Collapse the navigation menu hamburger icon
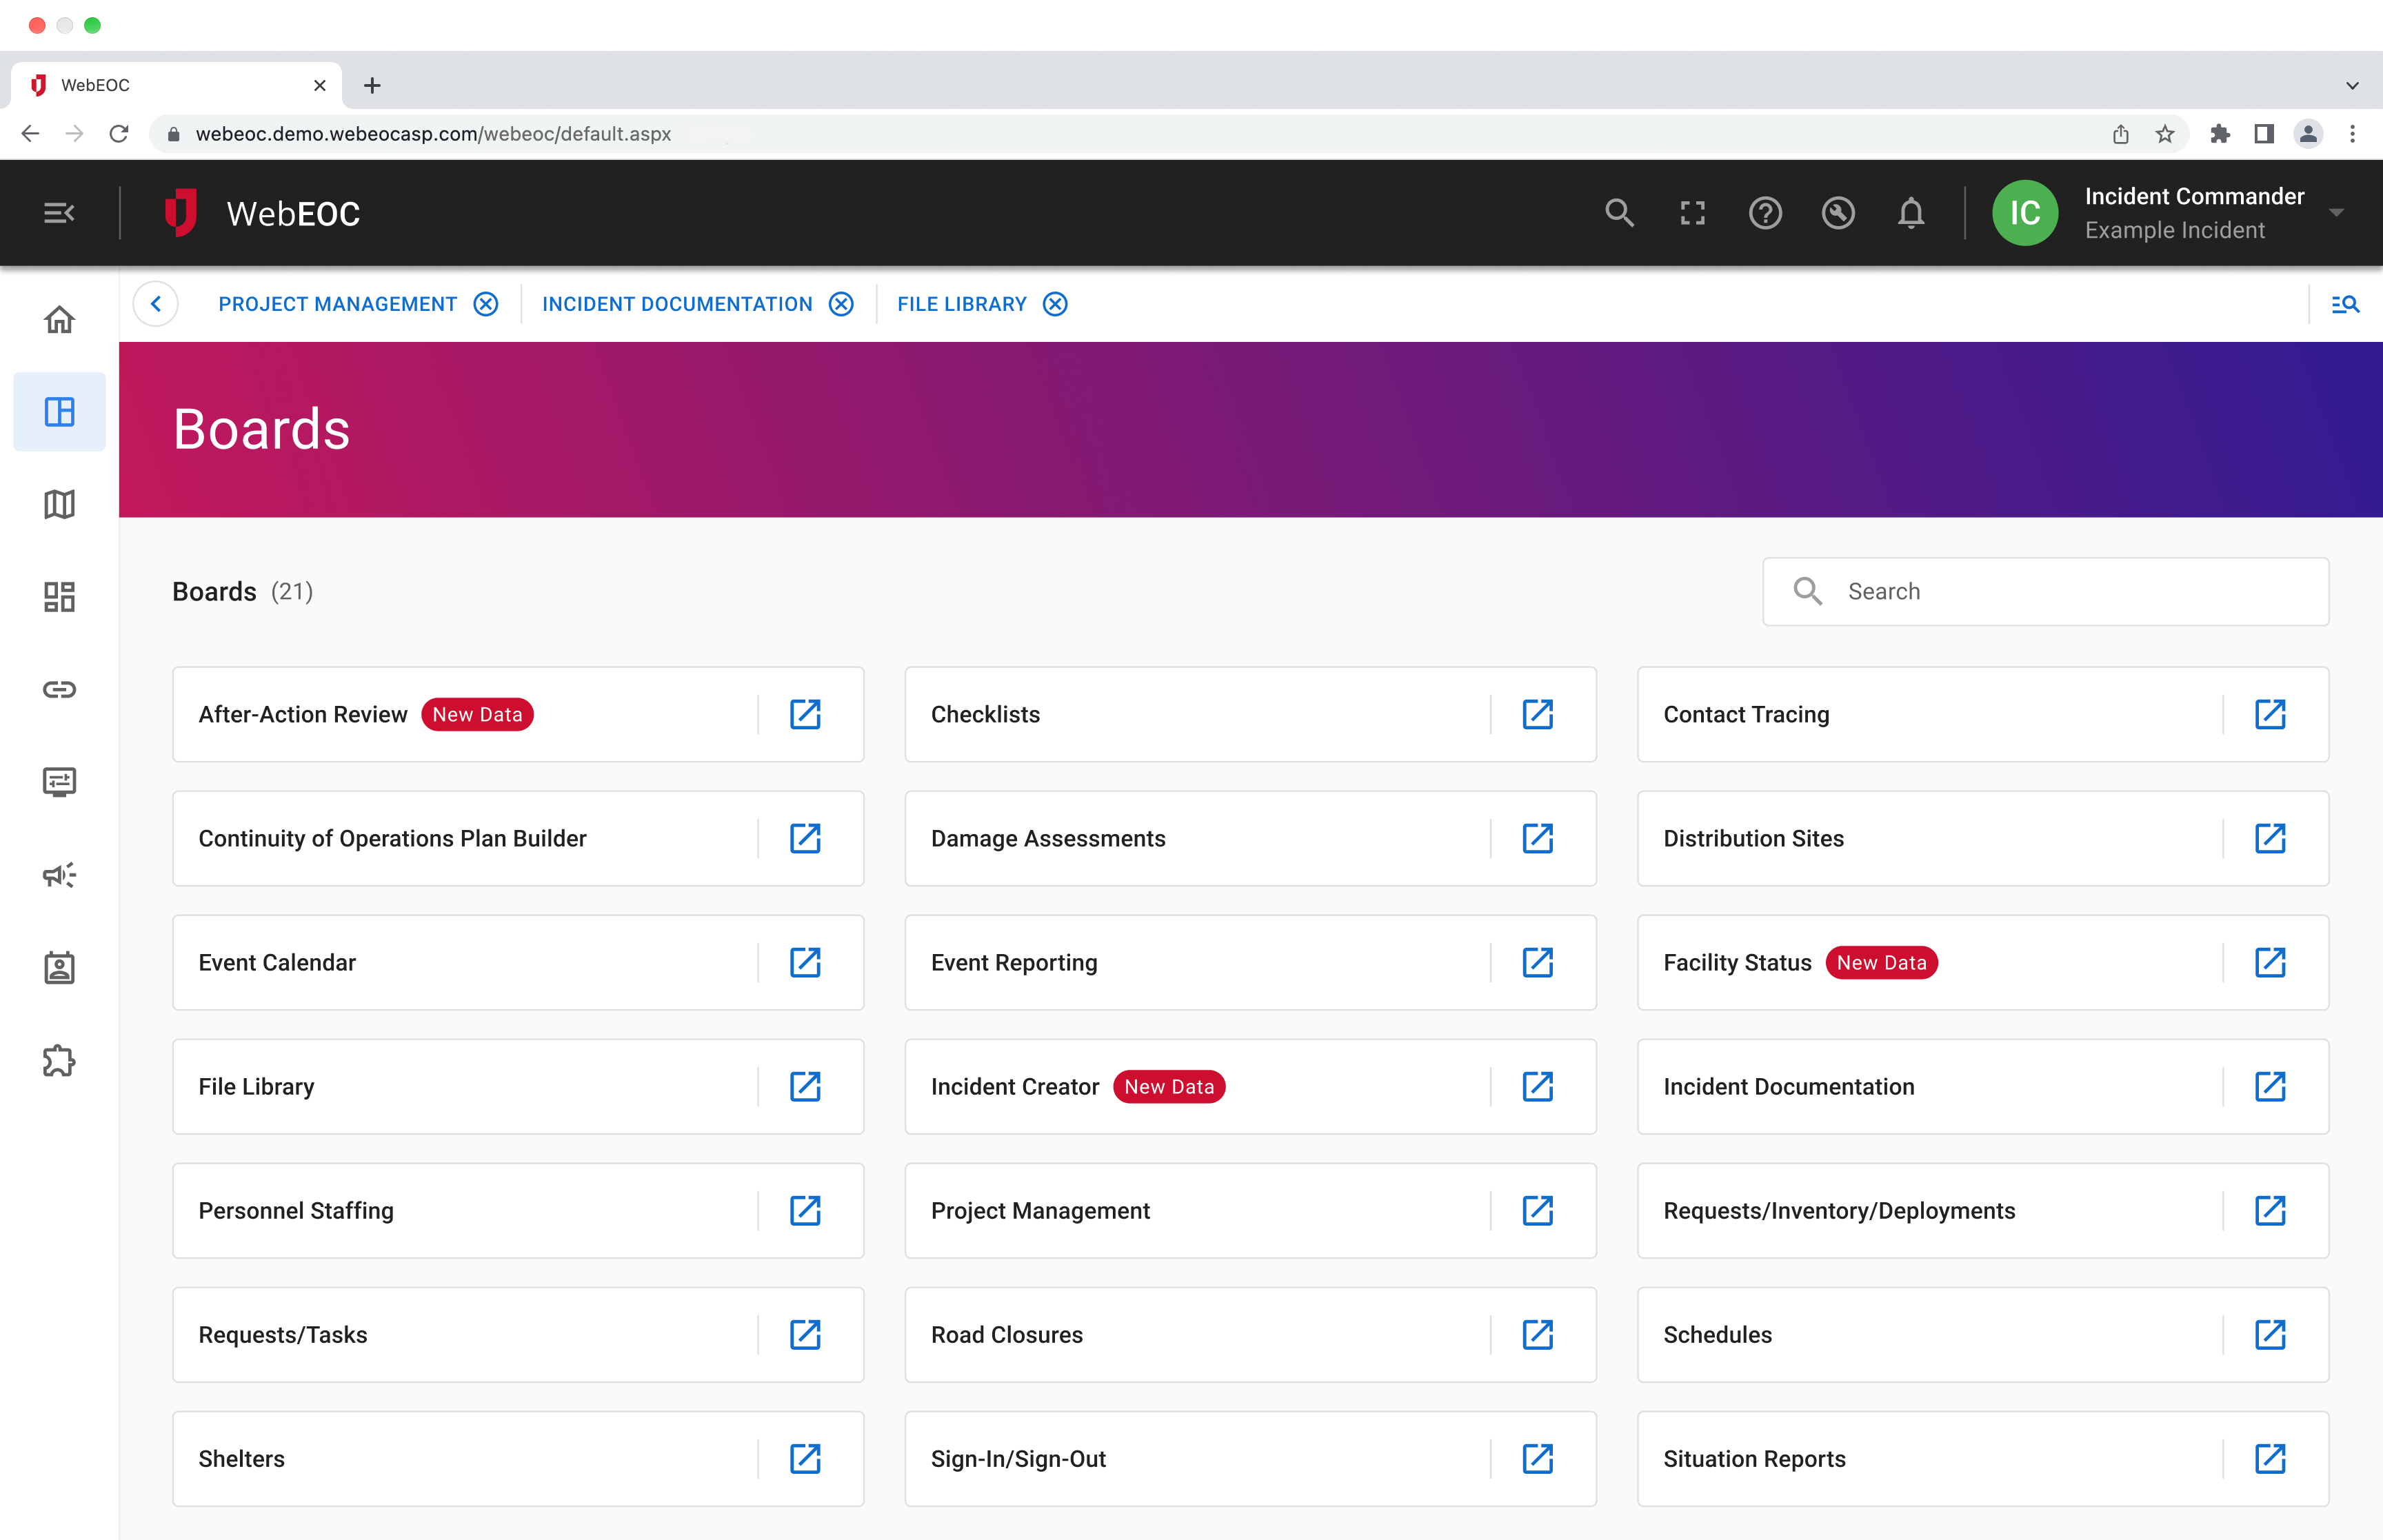2383x1540 pixels. 59,213
